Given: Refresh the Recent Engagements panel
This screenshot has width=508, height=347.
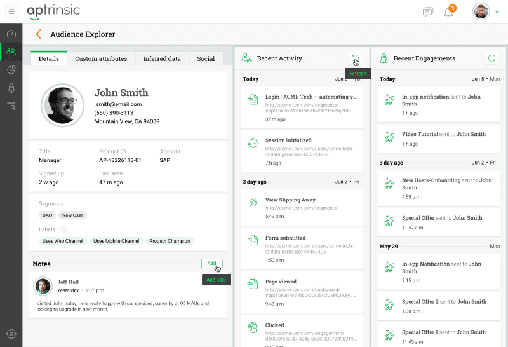Looking at the screenshot, I should pos(491,58).
